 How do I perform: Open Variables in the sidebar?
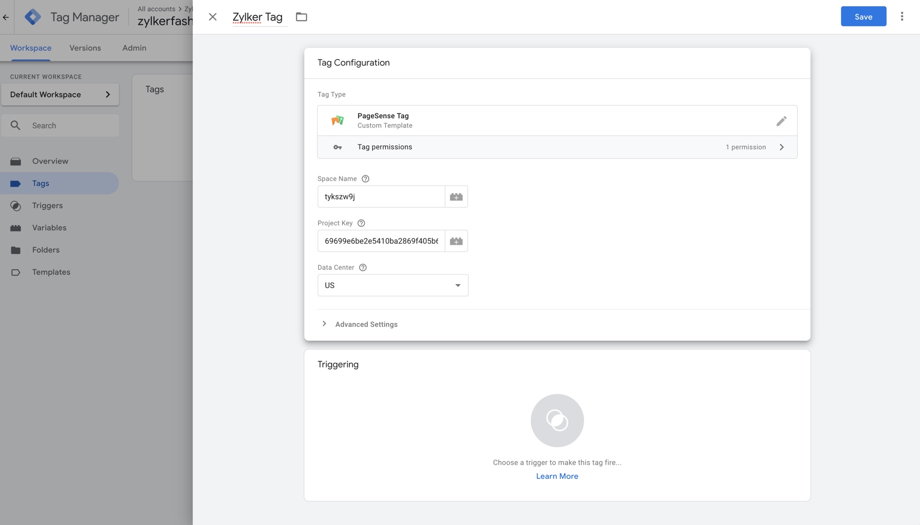pyautogui.click(x=59, y=228)
